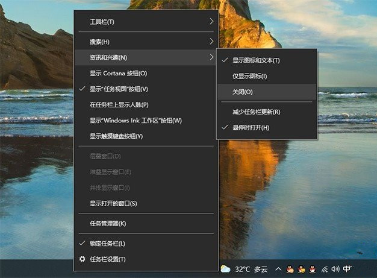This screenshot has width=377, height=278.
Task: Open the Wi-Fi network tray icon
Action: (x=325, y=269)
